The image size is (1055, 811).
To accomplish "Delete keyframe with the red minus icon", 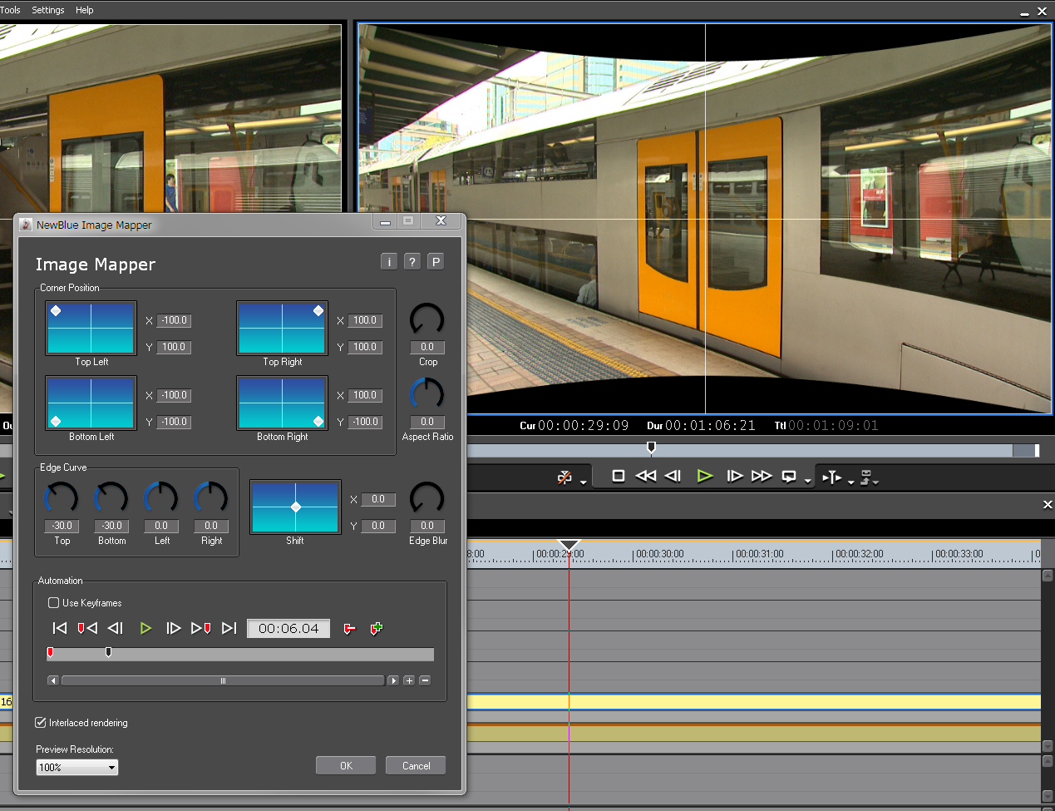I will click(349, 629).
